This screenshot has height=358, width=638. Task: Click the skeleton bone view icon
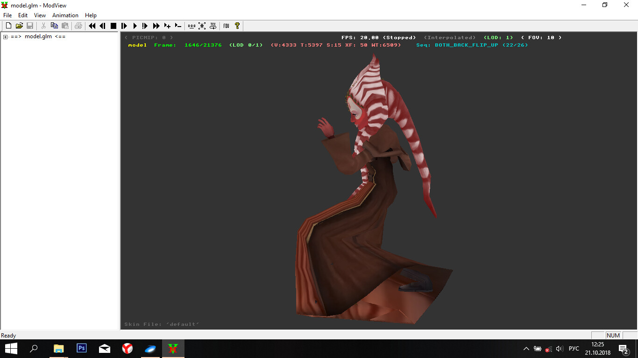(x=202, y=26)
